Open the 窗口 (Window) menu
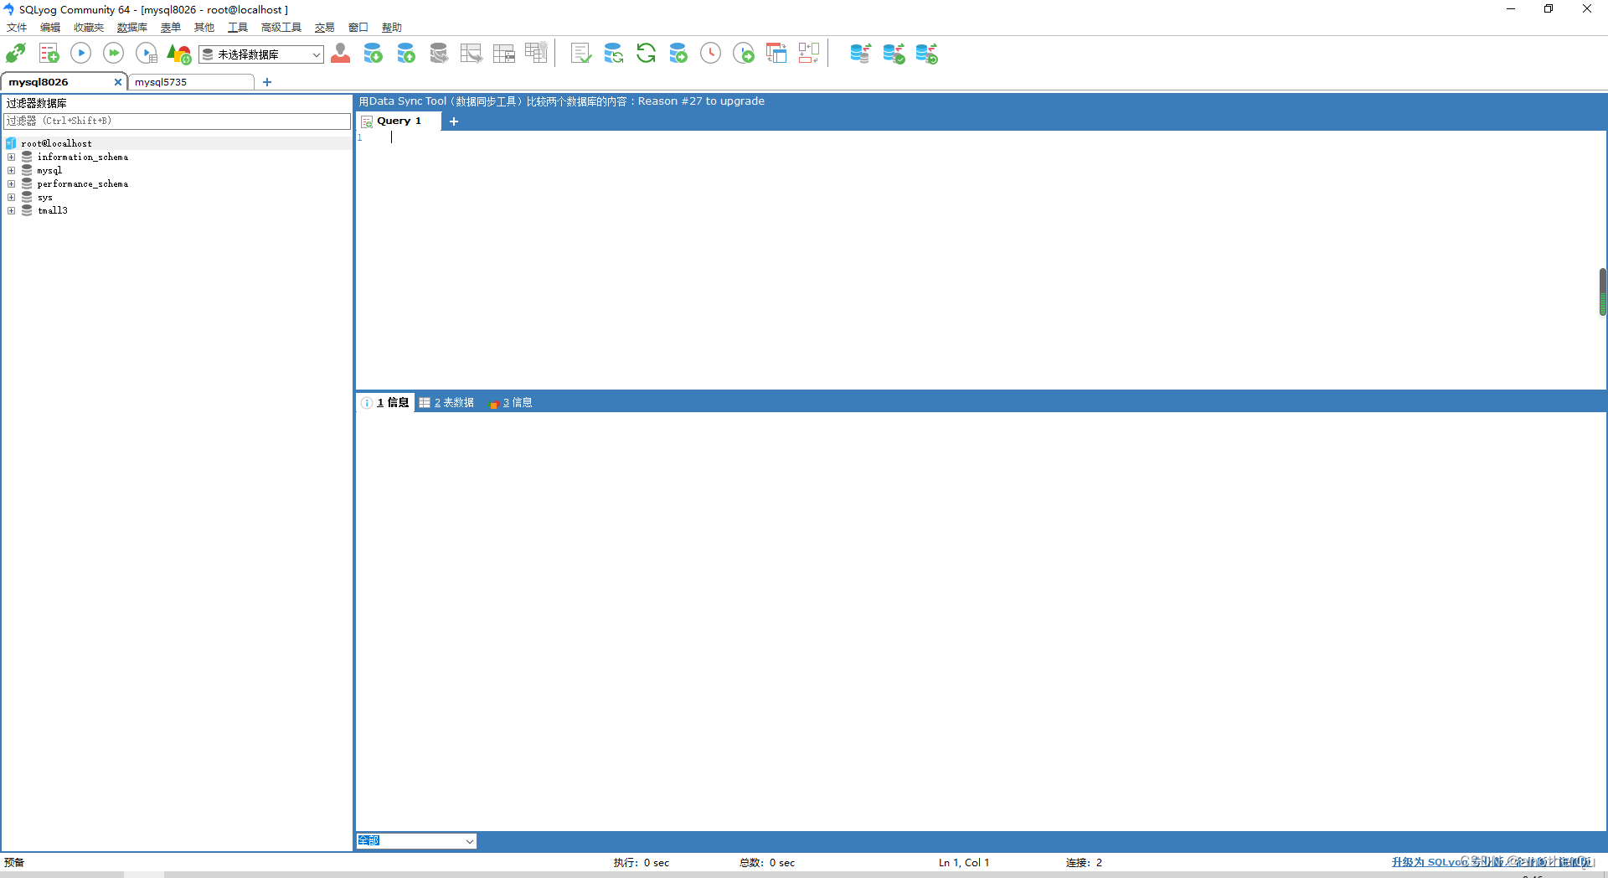This screenshot has height=878, width=1608. click(358, 28)
